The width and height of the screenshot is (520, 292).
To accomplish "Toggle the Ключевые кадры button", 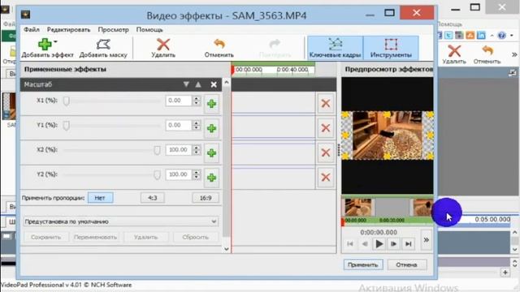I will pos(335,48).
